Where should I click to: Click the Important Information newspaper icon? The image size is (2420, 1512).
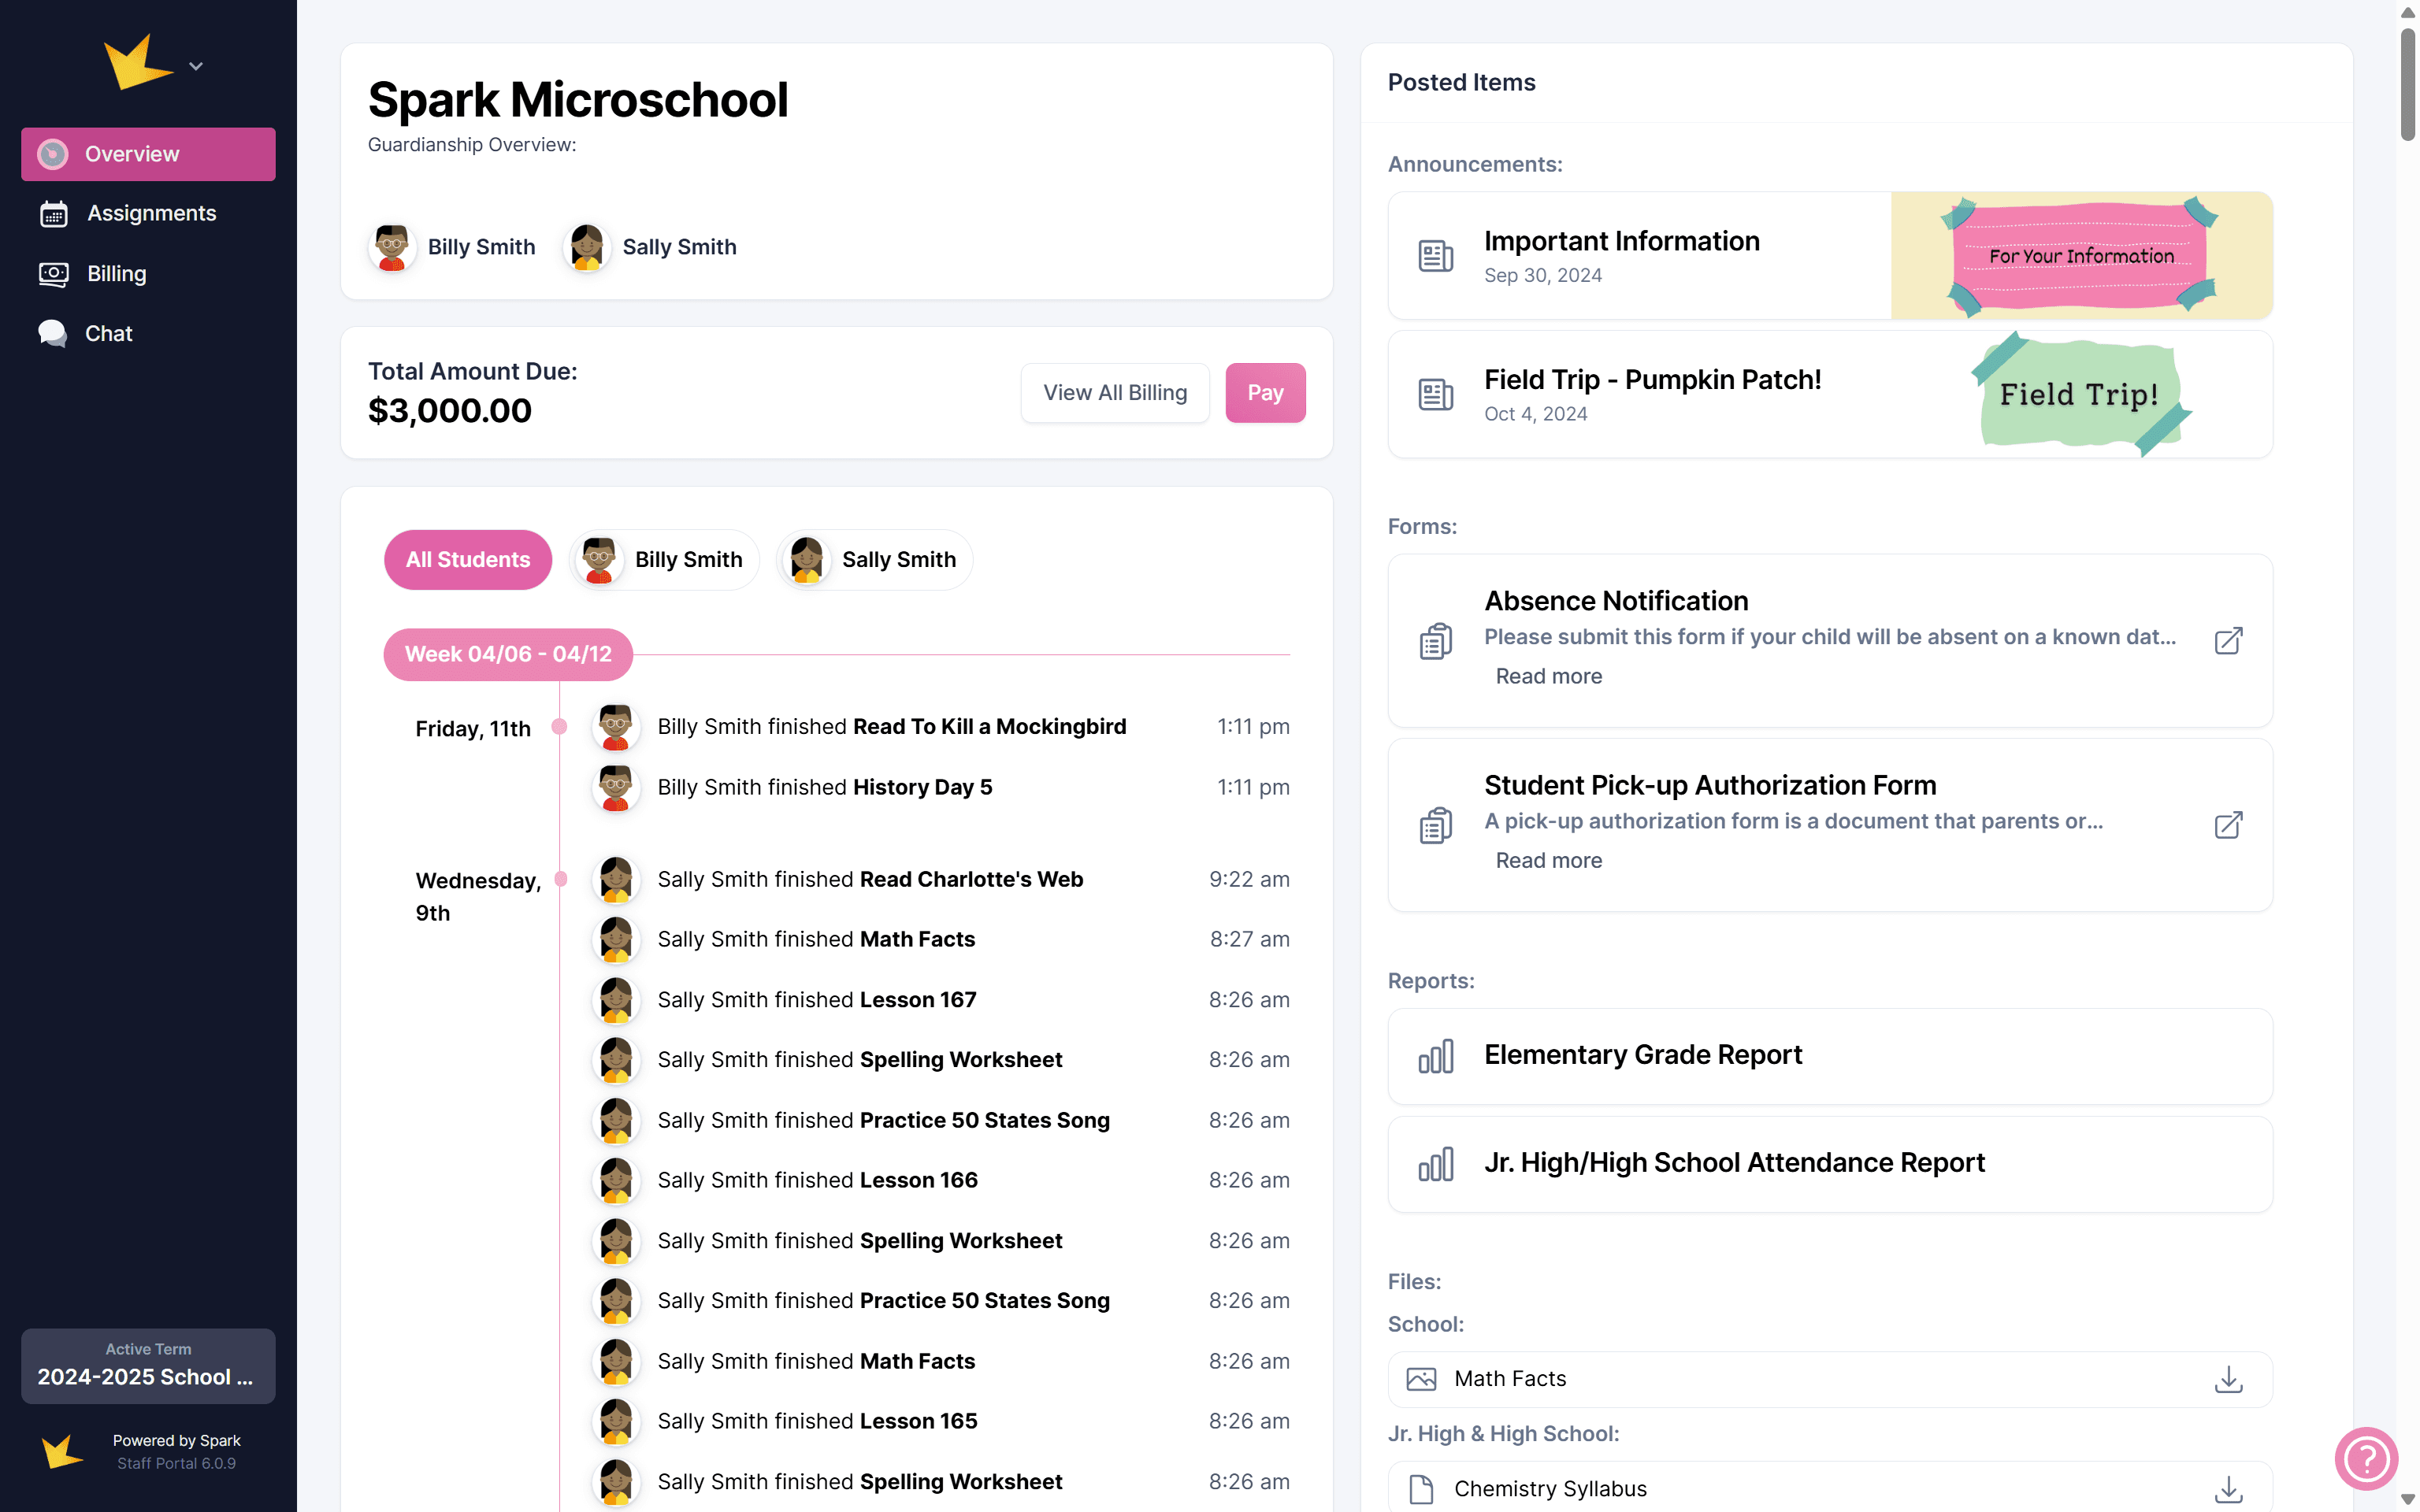pyautogui.click(x=1435, y=256)
